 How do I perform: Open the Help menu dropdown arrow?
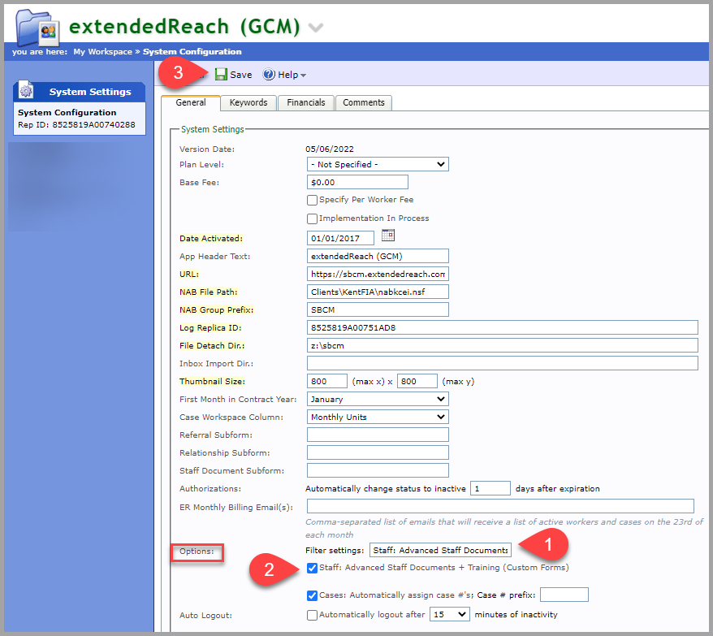tap(303, 76)
